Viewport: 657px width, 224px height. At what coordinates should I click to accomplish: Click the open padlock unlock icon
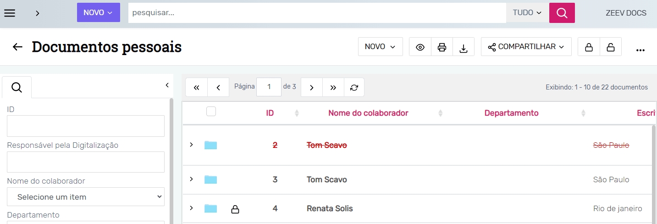pyautogui.click(x=611, y=47)
